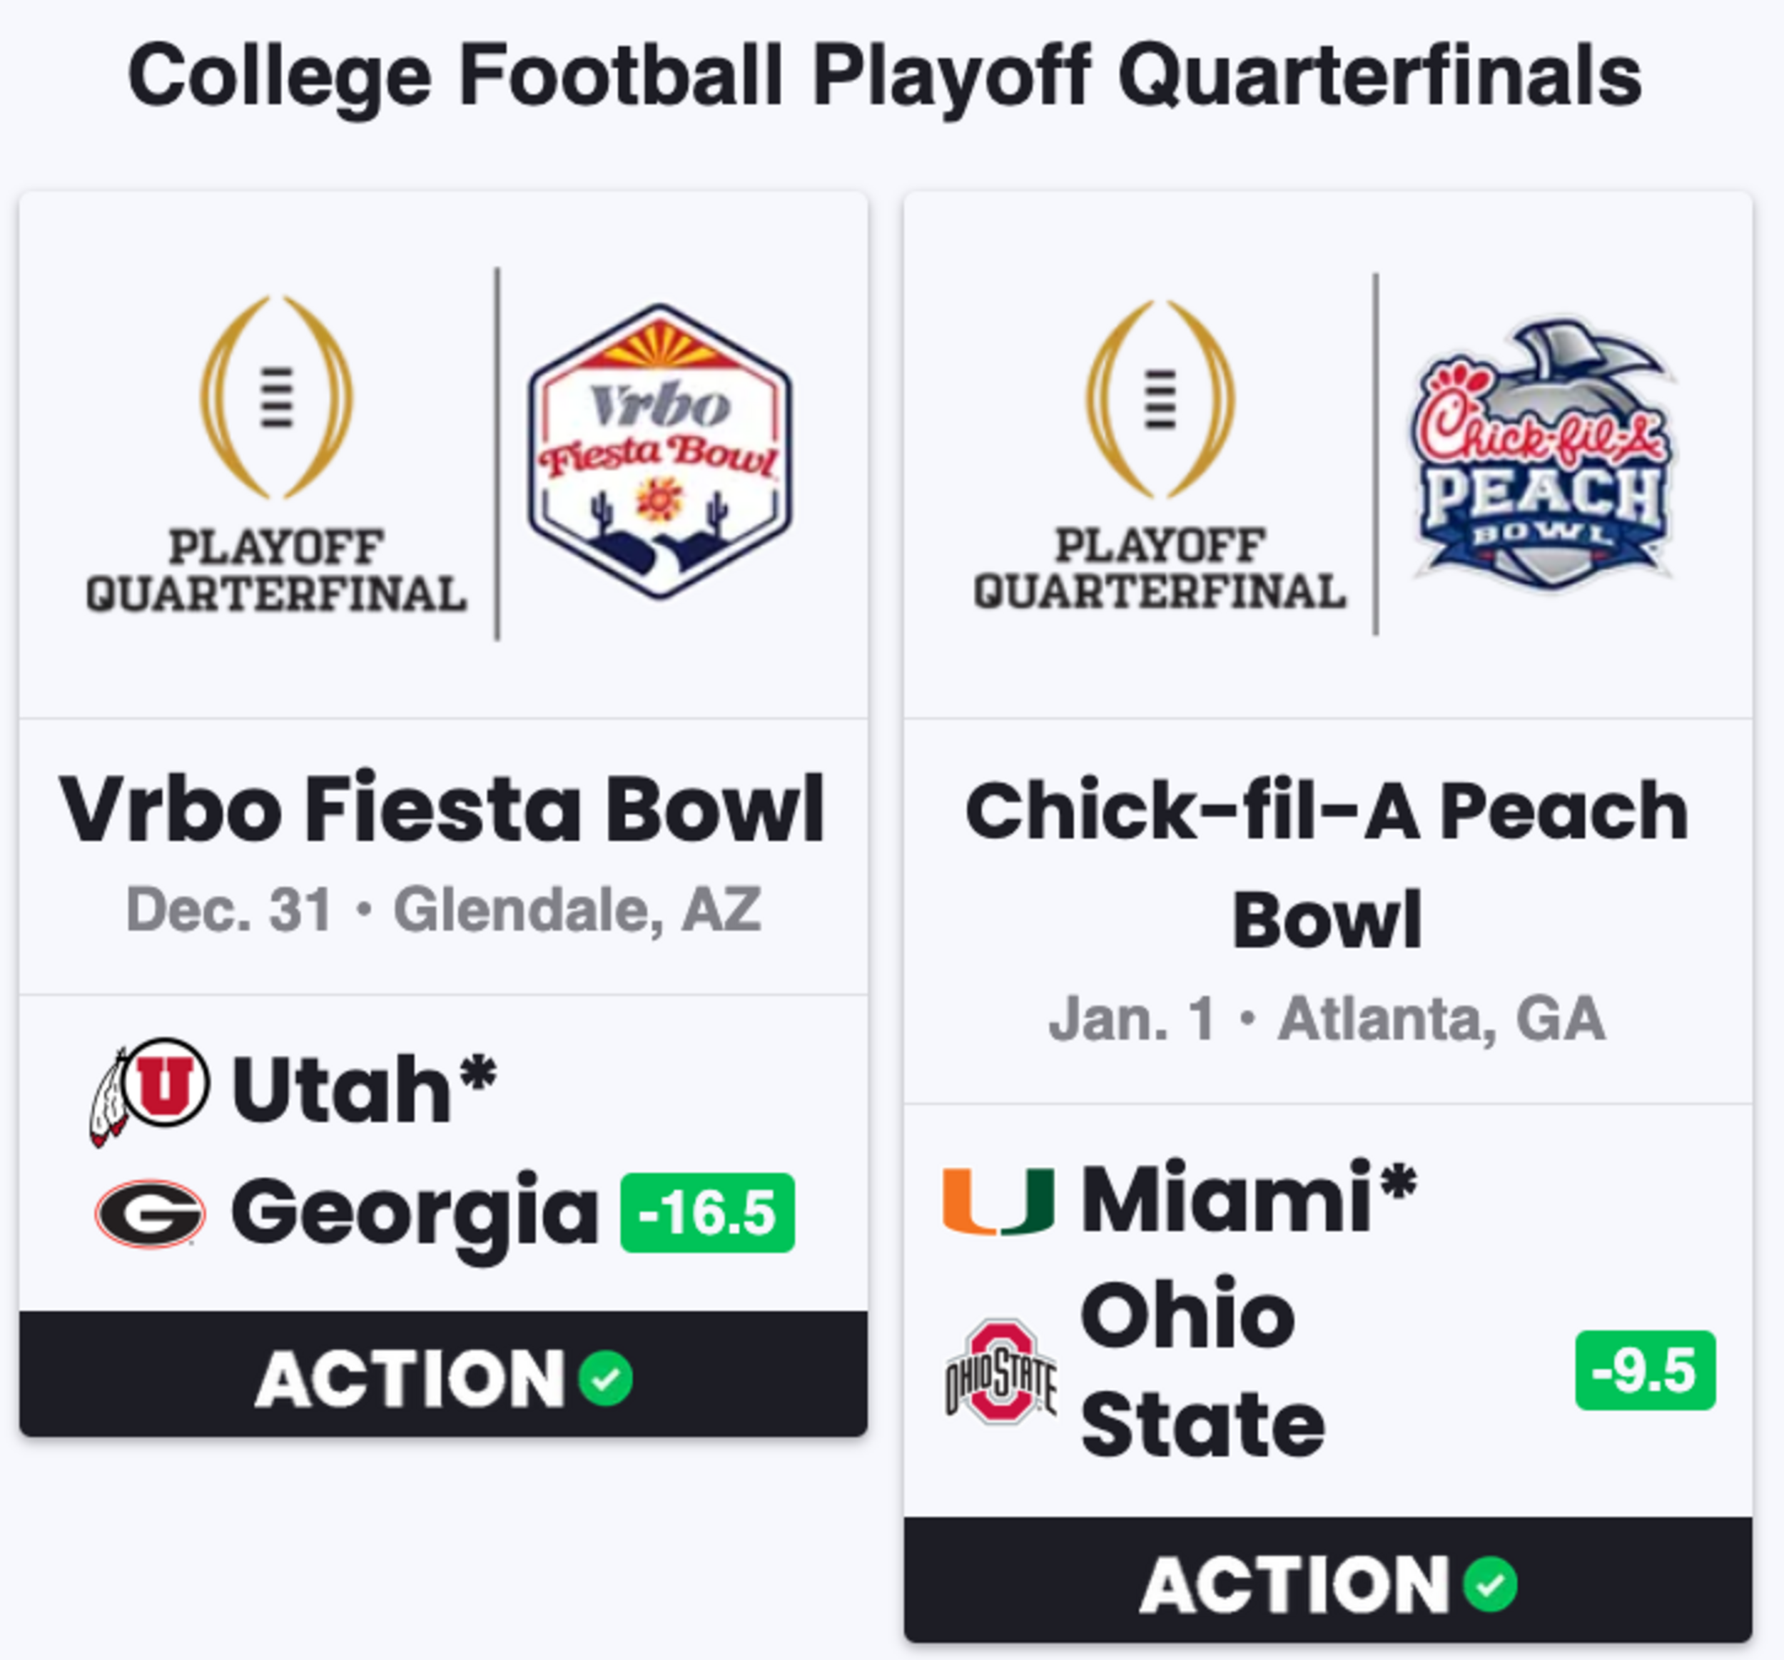The height and width of the screenshot is (1660, 1784).
Task: Click the Ohio State Buckeyes logo
Action: (x=1000, y=1370)
